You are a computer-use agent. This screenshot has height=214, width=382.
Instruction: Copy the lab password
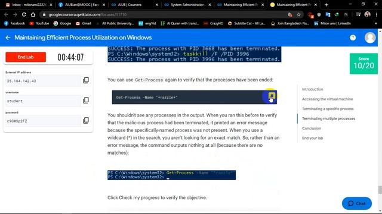pos(86,120)
